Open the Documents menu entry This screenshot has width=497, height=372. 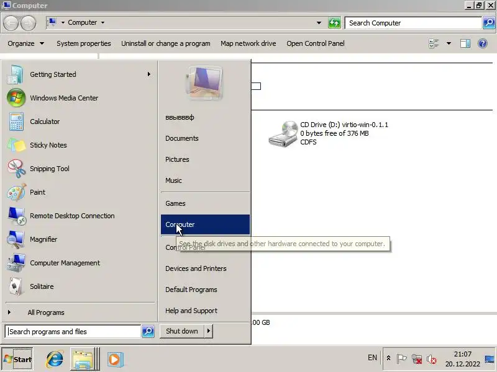click(x=205, y=138)
